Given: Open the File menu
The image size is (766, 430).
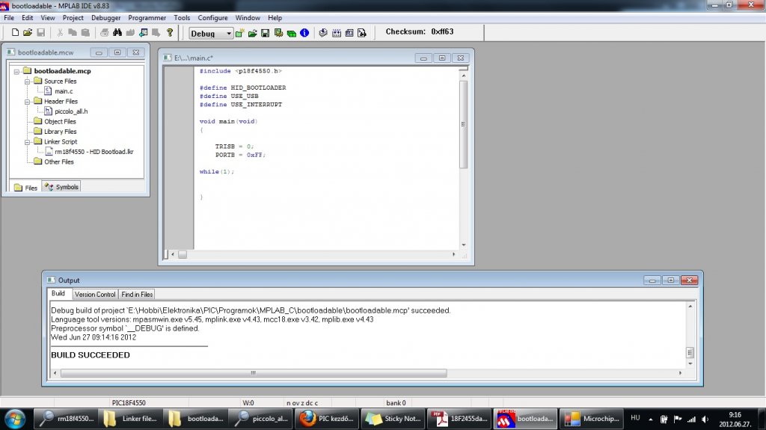Looking at the screenshot, I should click(9, 18).
